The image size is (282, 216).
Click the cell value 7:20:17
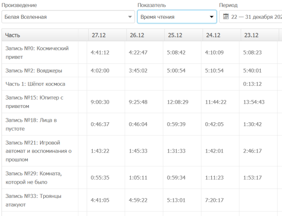pyautogui.click(x=214, y=200)
